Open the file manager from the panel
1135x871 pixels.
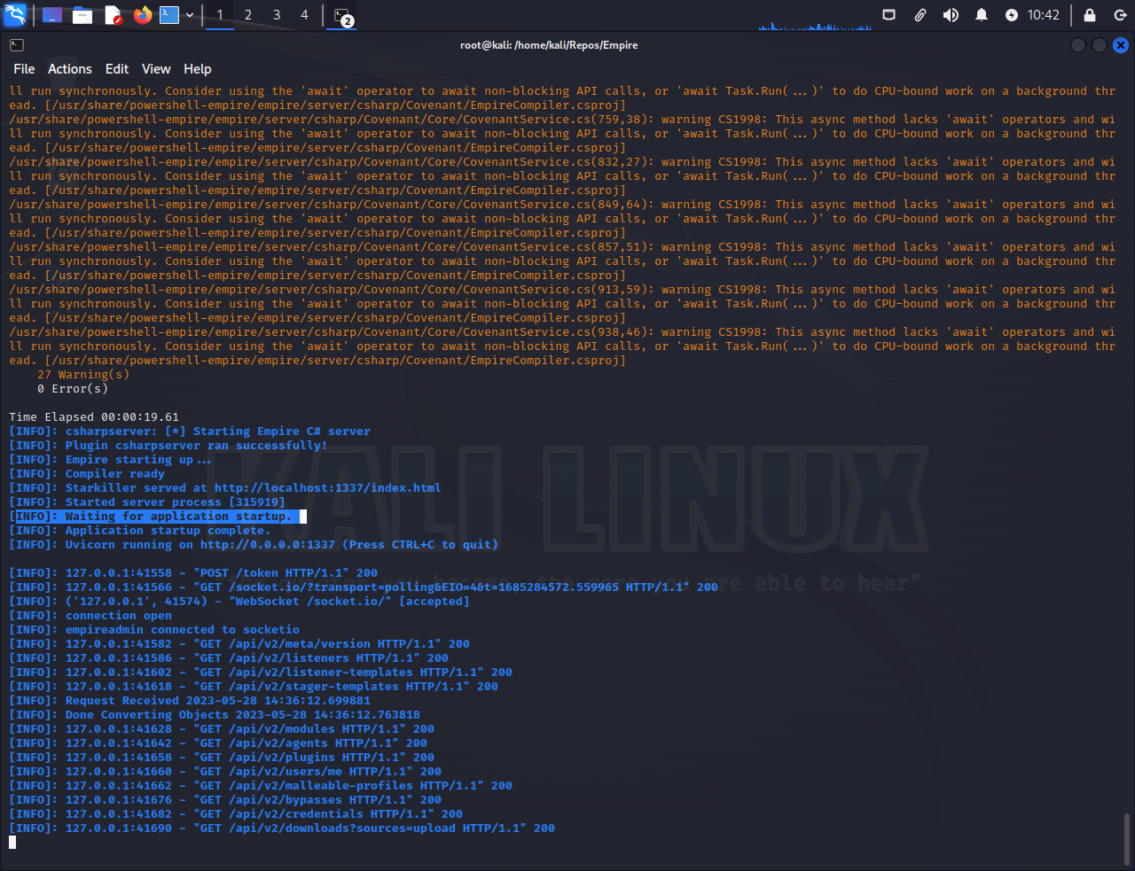point(82,15)
